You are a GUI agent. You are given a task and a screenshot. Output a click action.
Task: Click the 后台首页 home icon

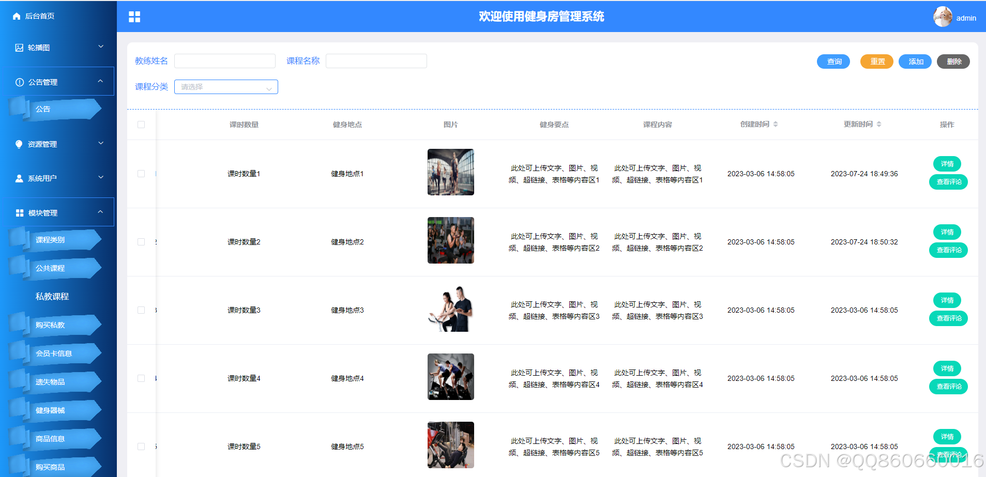click(x=16, y=16)
